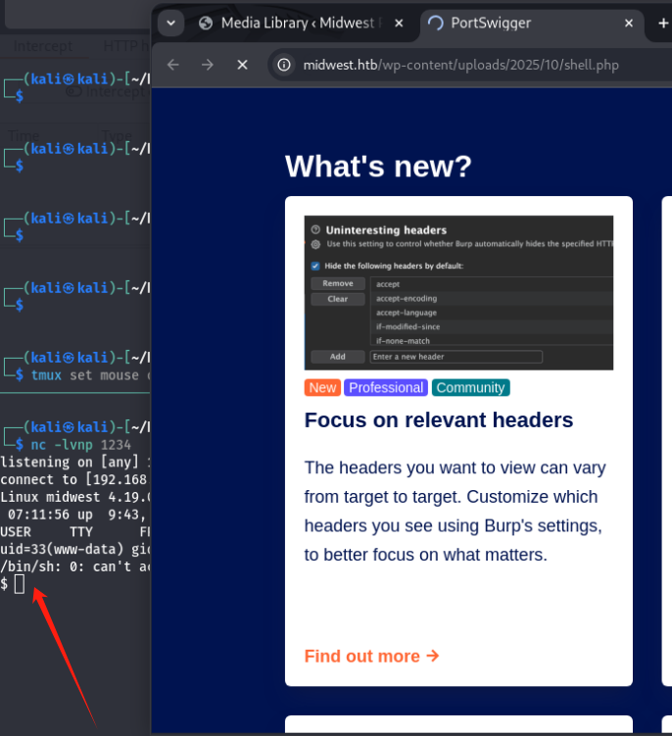
Task: Select the 'accept' header row
Action: [492, 284]
